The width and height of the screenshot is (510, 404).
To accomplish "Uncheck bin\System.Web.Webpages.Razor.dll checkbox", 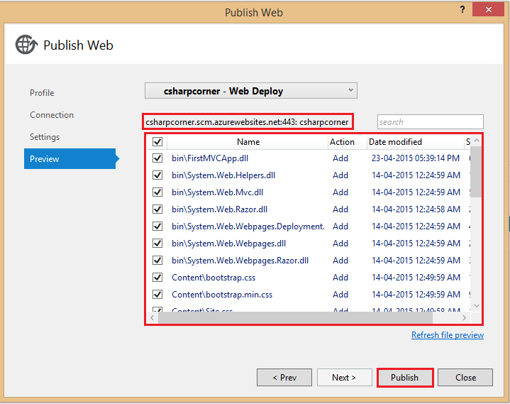I will click(x=157, y=261).
